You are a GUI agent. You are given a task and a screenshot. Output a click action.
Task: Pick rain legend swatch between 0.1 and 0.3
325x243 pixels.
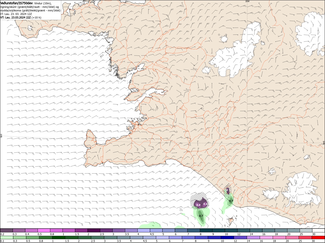[x=7, y=237]
